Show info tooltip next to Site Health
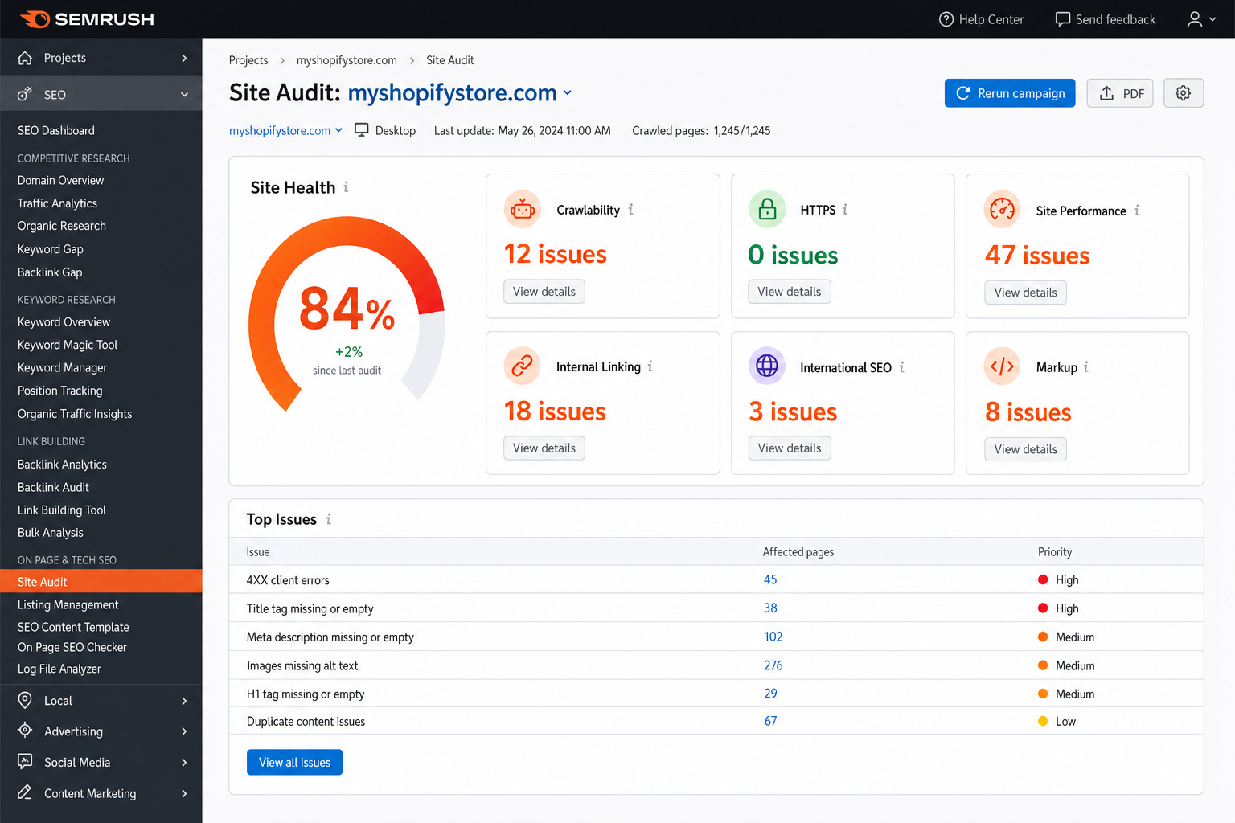1235x823 pixels. [x=346, y=187]
